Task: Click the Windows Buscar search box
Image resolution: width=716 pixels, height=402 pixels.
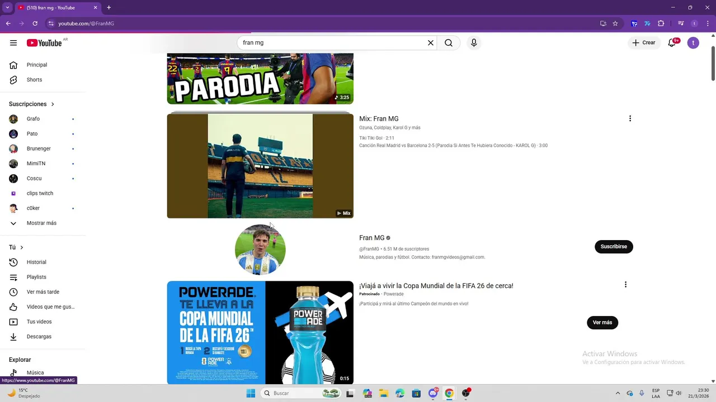Action: (301, 393)
